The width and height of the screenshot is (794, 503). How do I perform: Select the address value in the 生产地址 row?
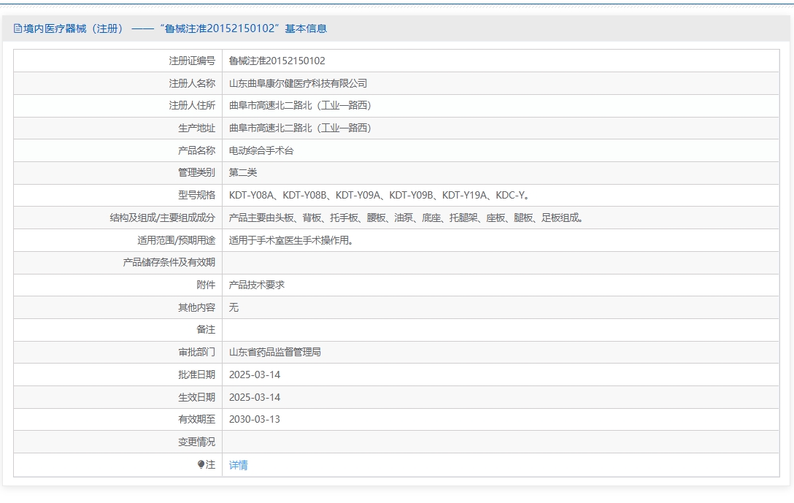click(x=300, y=128)
